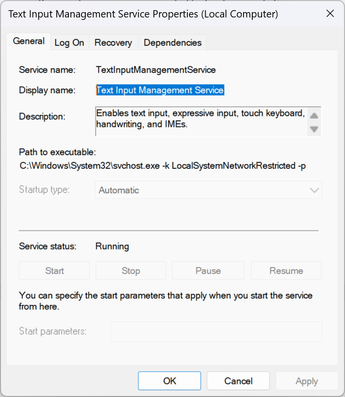Click the Start parameters input field
Viewport: 345px width, 397px height.
point(216,332)
